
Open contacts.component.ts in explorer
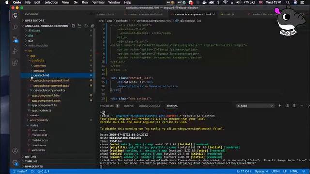(49, 90)
